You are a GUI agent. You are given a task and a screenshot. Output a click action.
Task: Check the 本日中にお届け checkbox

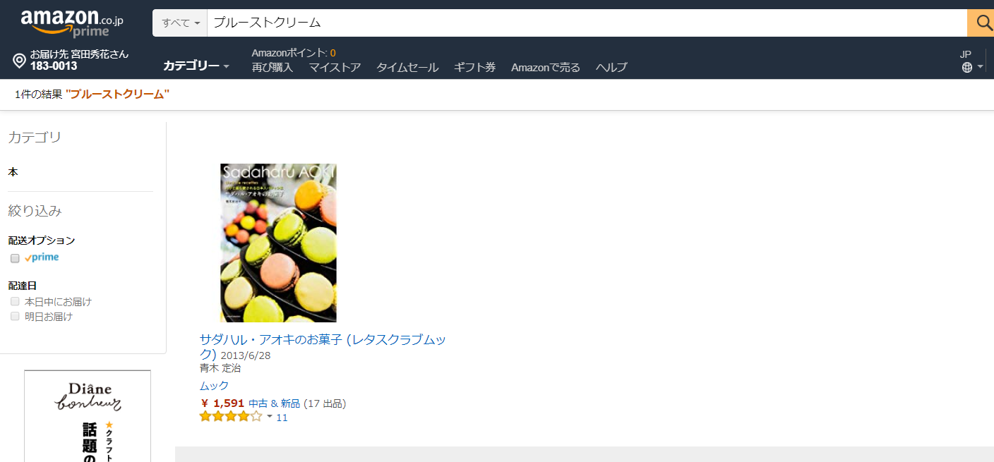[15, 301]
